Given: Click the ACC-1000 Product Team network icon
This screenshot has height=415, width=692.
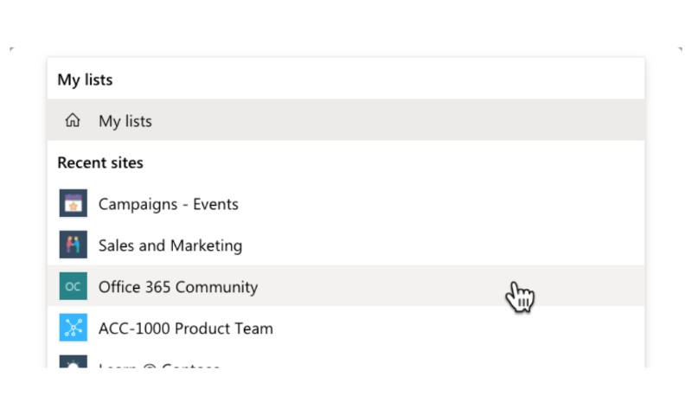Looking at the screenshot, I should pyautogui.click(x=74, y=328).
